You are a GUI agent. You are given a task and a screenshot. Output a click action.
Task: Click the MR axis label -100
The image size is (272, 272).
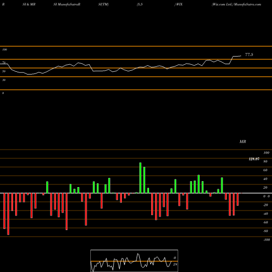267,240
